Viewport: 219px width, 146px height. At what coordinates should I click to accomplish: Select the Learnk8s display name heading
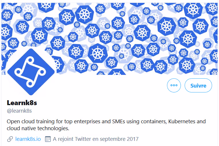coord(22,103)
